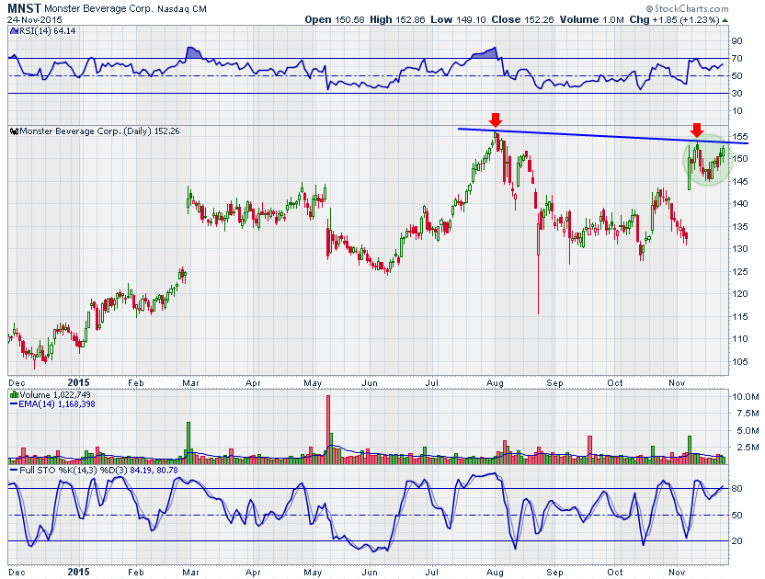Click the 10 level on the RSI axis
765x579 pixels.
tap(736, 110)
